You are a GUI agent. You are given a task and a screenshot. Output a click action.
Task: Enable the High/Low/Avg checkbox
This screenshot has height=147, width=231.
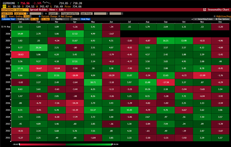coord(215,16)
